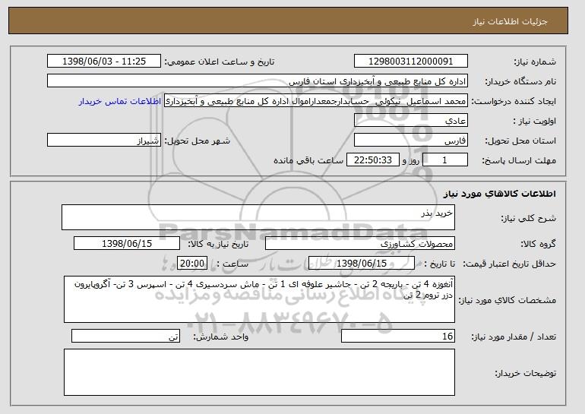Select the need number field 1298003112000091
Screen dimensions: 585x414
411,62
